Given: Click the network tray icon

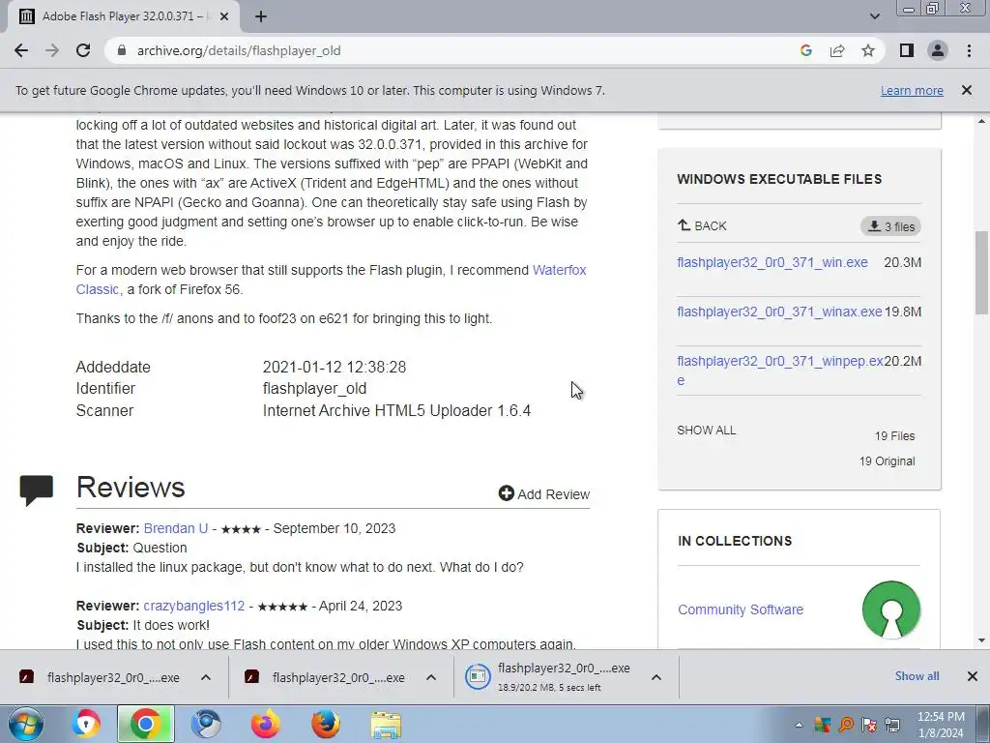Looking at the screenshot, I should (892, 725).
